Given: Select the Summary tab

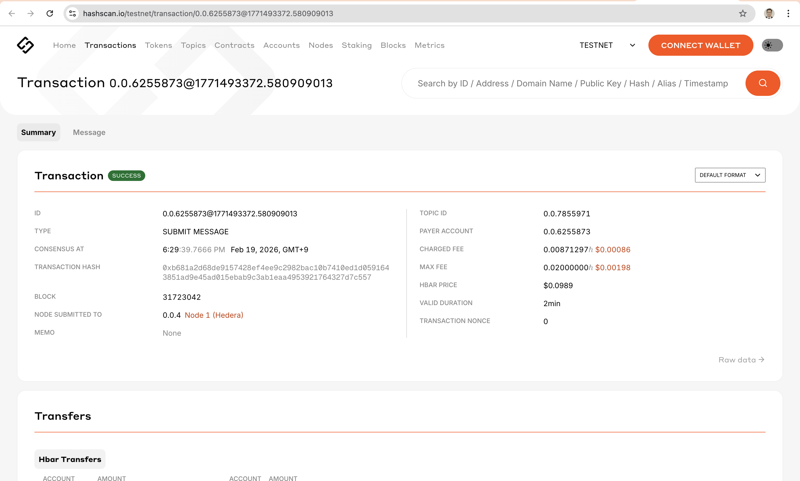Looking at the screenshot, I should pos(38,132).
